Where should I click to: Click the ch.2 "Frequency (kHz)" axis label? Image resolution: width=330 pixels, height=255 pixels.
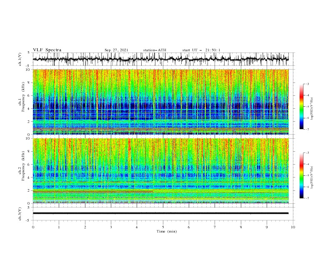[23, 166]
